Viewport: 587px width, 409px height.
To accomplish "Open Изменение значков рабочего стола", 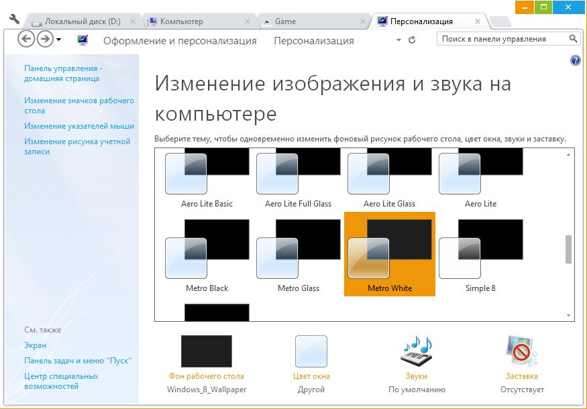I will coord(79,105).
